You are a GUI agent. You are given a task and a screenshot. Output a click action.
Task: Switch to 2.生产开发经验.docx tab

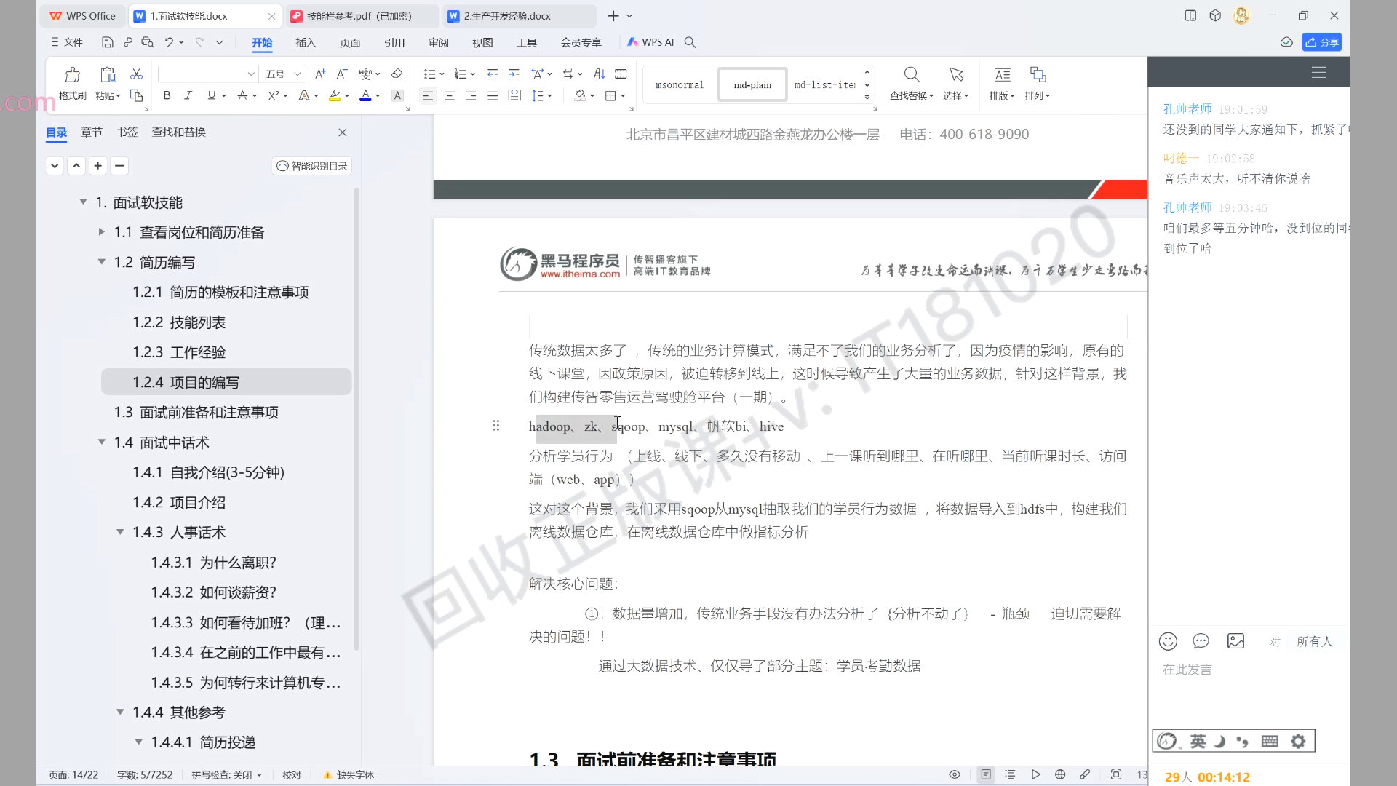[x=507, y=16]
